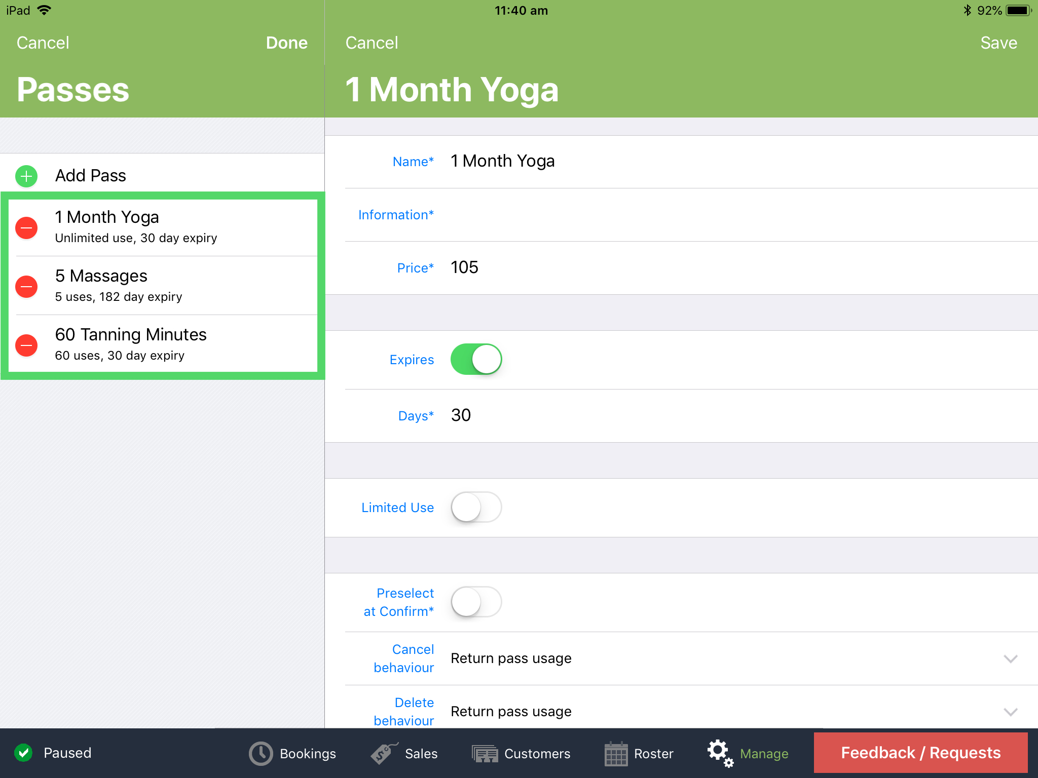Tap the Passes panel heading
This screenshot has width=1038, height=778.
click(x=73, y=90)
